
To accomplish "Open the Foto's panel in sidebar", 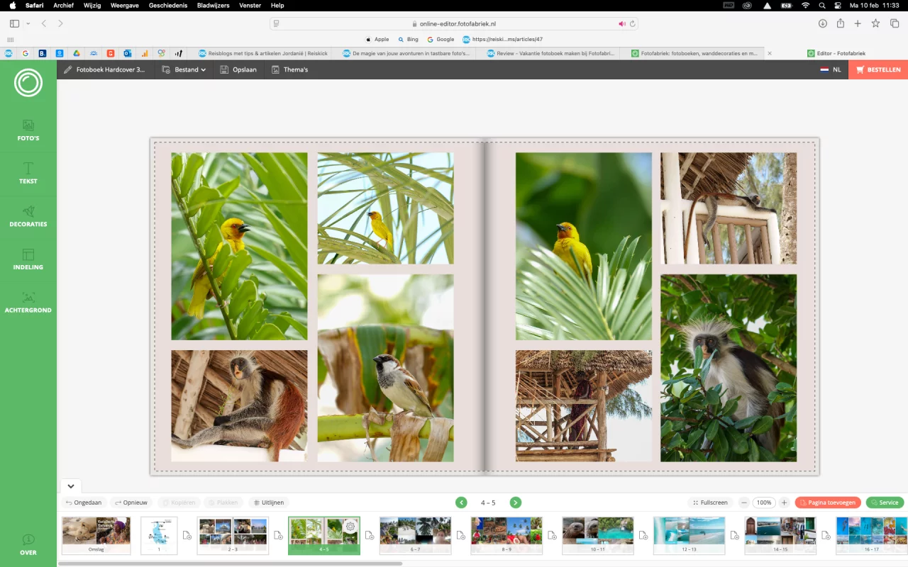I will coord(28,130).
